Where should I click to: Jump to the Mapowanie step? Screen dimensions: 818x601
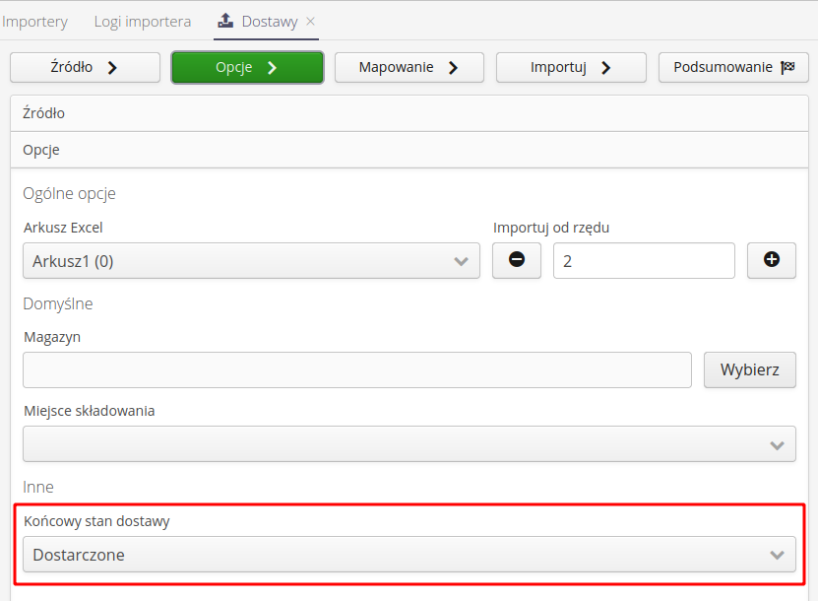[409, 67]
